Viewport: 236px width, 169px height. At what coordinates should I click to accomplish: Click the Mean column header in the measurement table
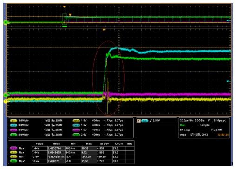tap(56, 144)
